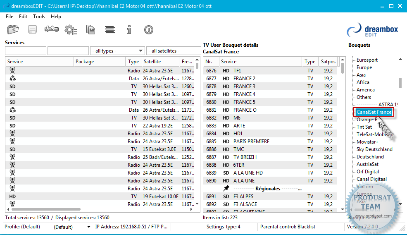This screenshot has height=235, width=407.
Task: Click second services search input field
Action: [x=68, y=51]
